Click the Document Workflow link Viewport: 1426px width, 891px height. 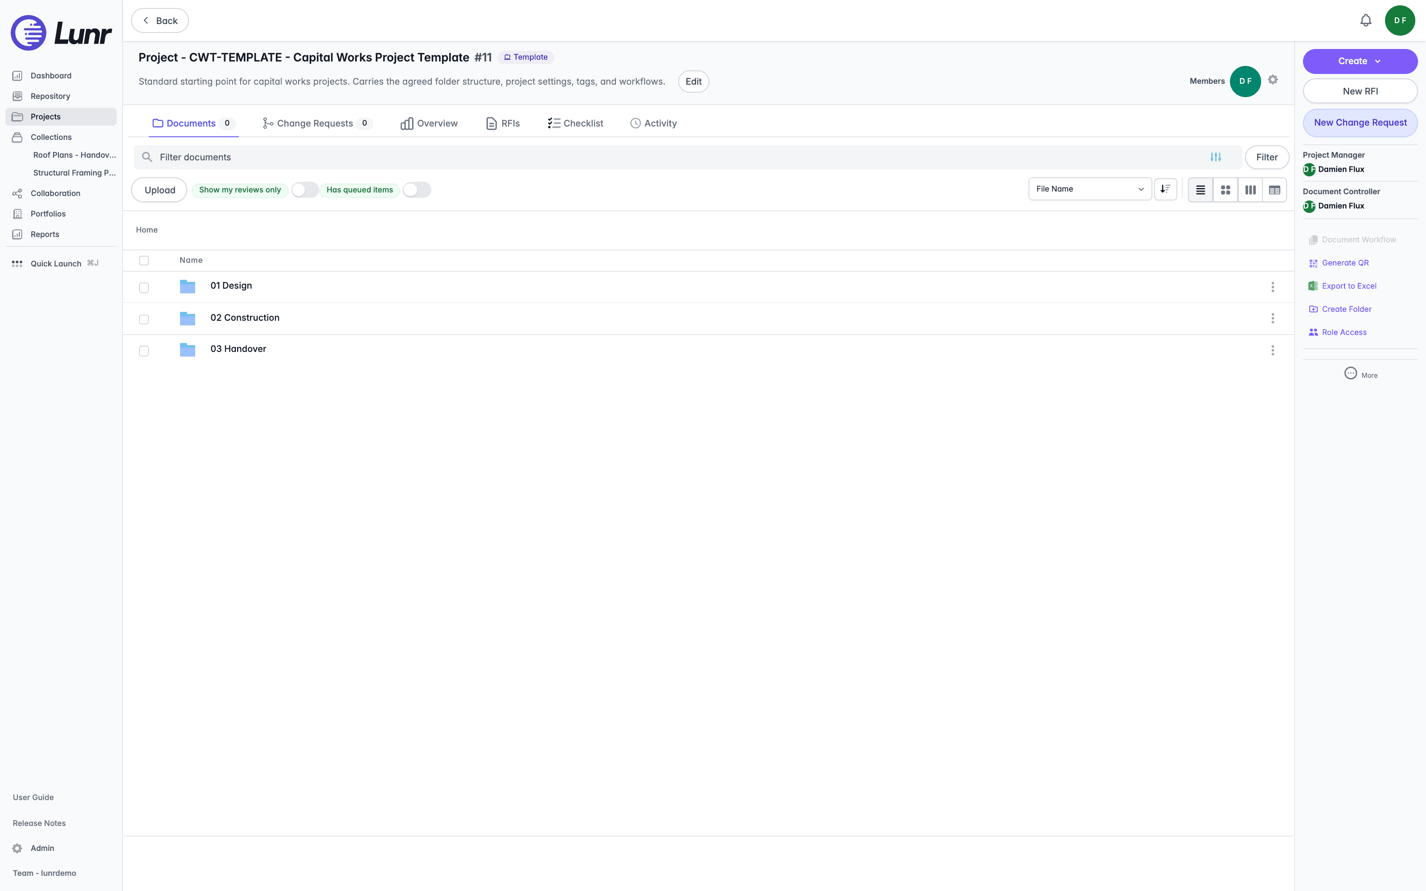click(x=1352, y=240)
